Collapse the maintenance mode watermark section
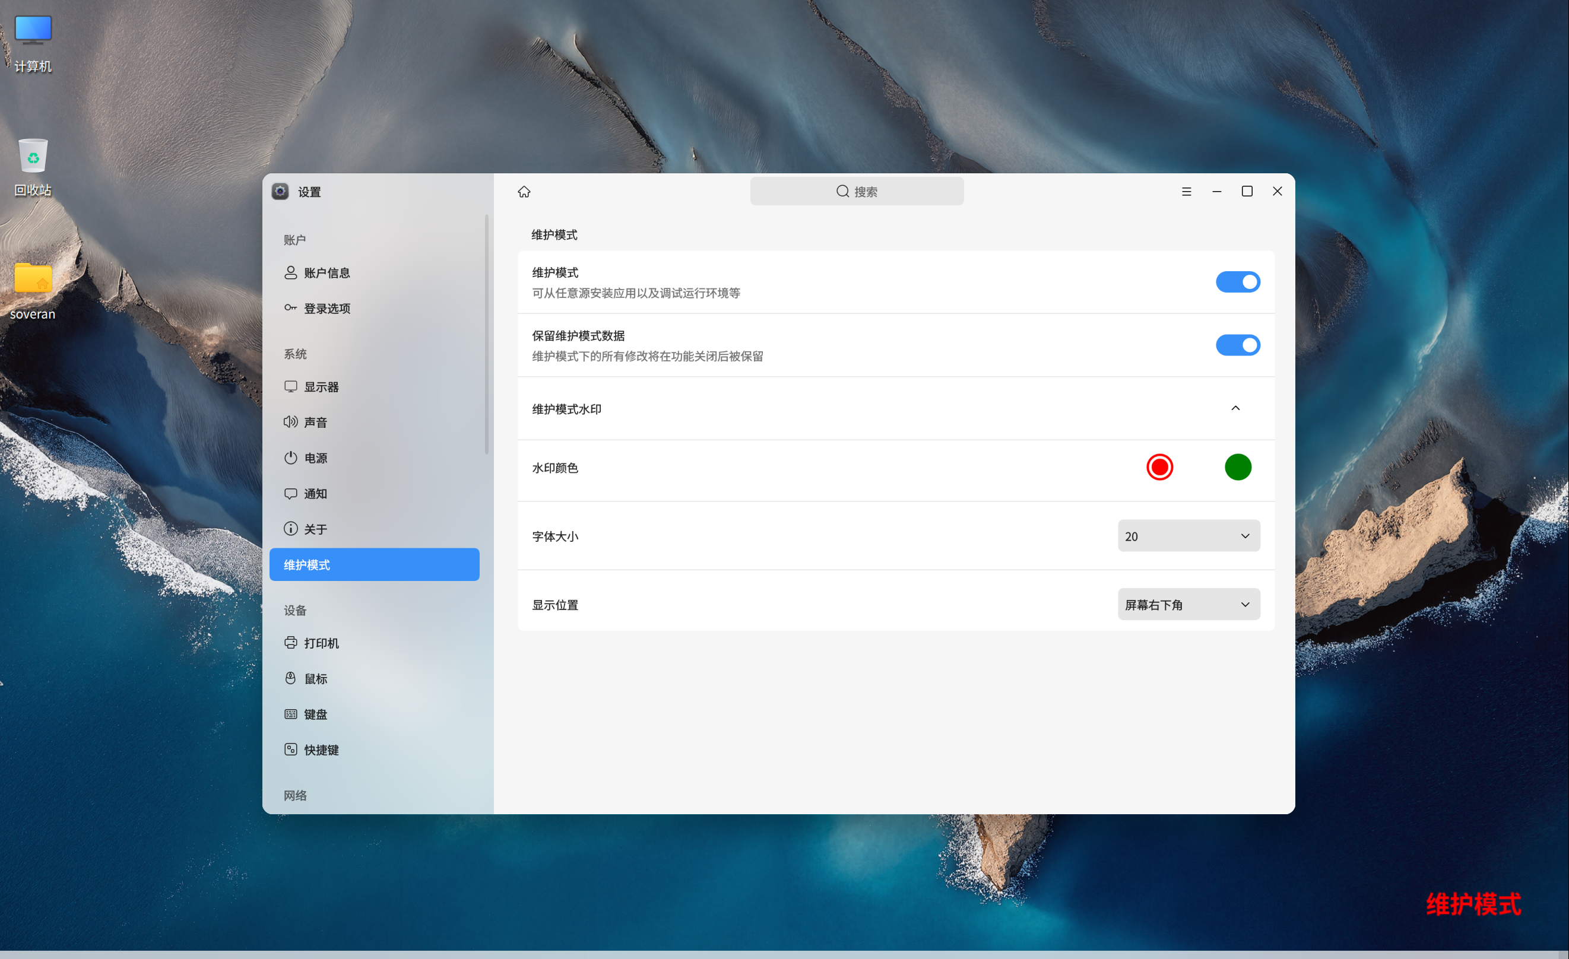 coord(1235,408)
